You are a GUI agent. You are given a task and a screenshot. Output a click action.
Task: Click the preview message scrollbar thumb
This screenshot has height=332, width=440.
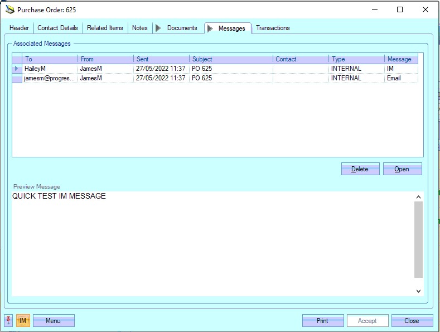pos(418,239)
